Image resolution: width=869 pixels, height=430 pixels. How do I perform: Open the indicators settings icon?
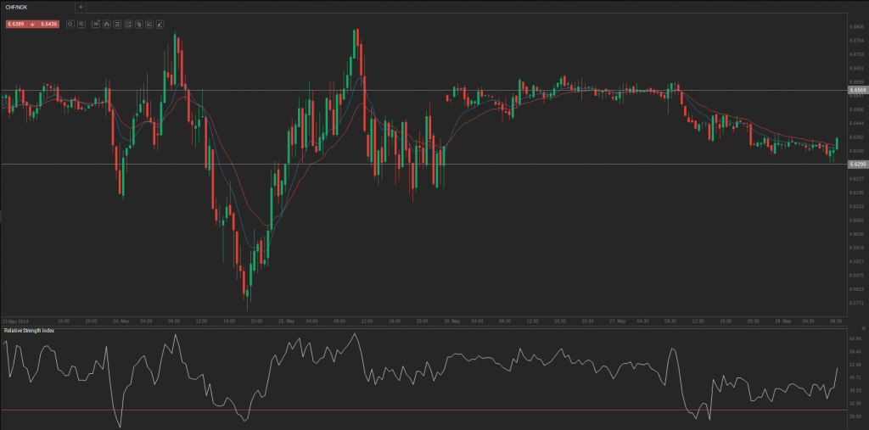coord(117,24)
